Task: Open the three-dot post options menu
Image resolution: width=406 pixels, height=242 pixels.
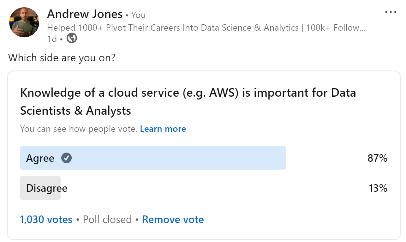Action: 391,12
